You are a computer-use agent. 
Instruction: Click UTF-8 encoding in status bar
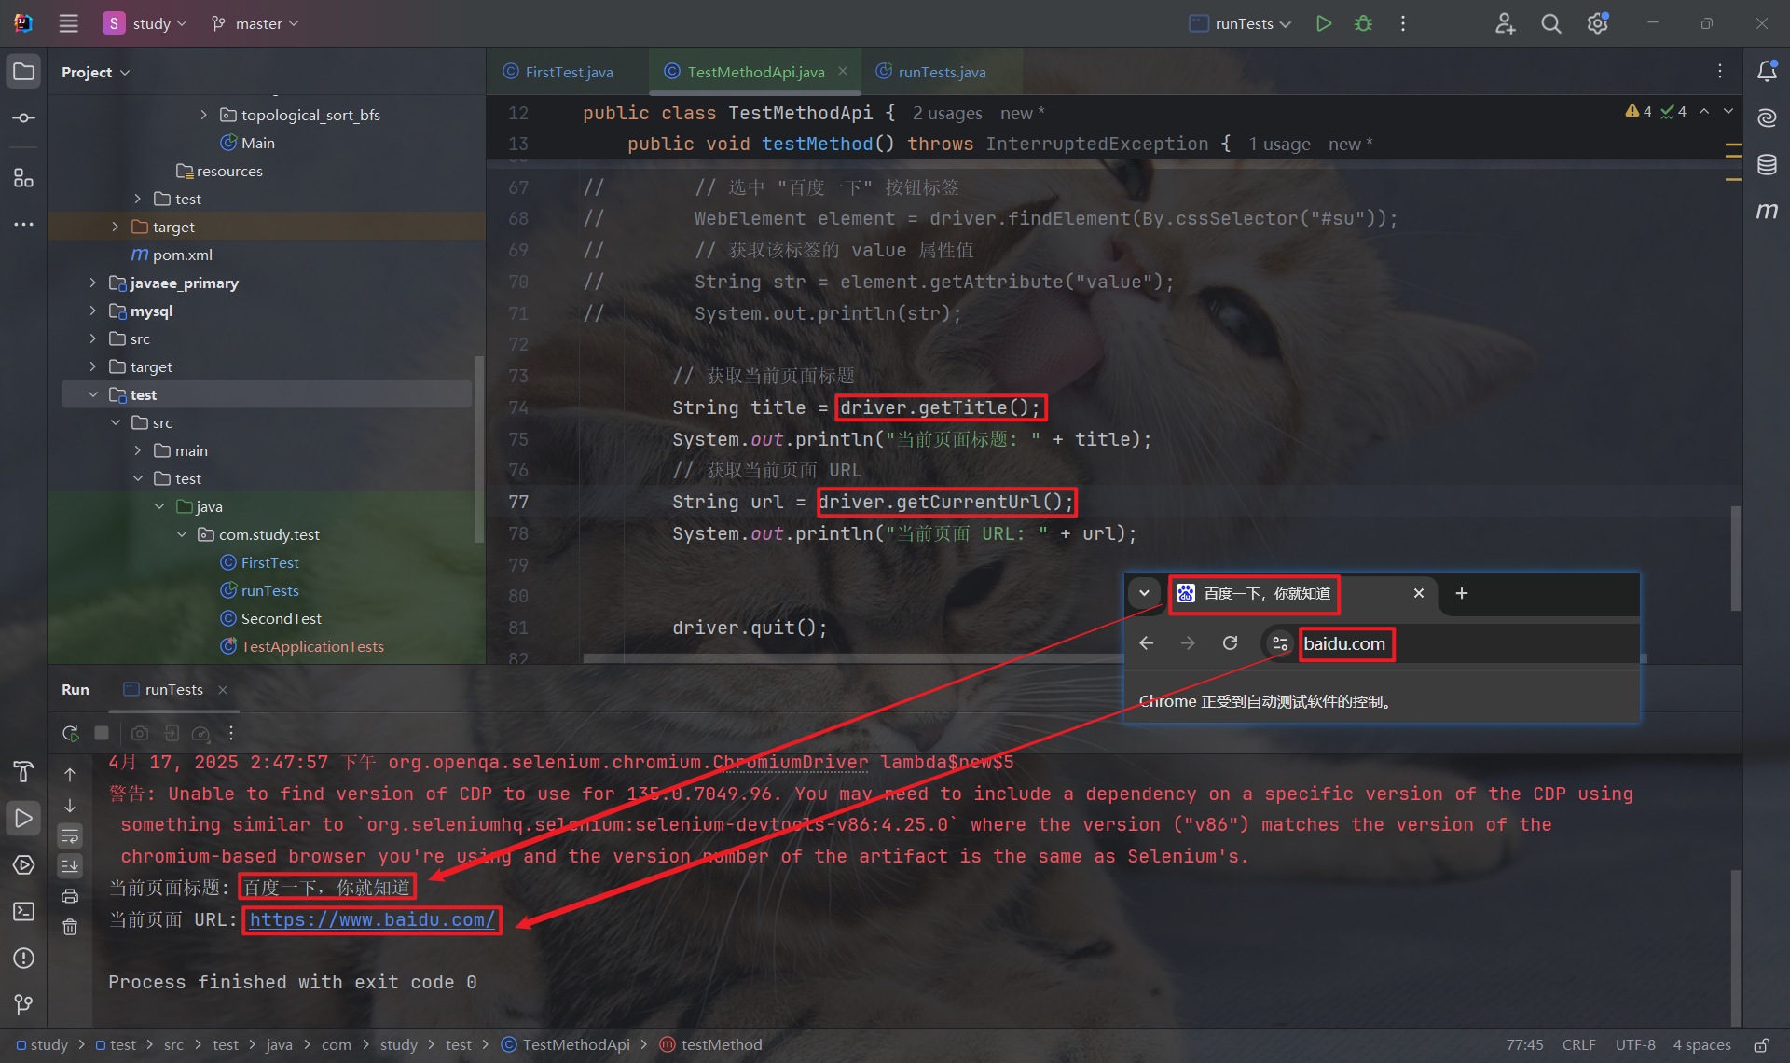(x=1635, y=1045)
